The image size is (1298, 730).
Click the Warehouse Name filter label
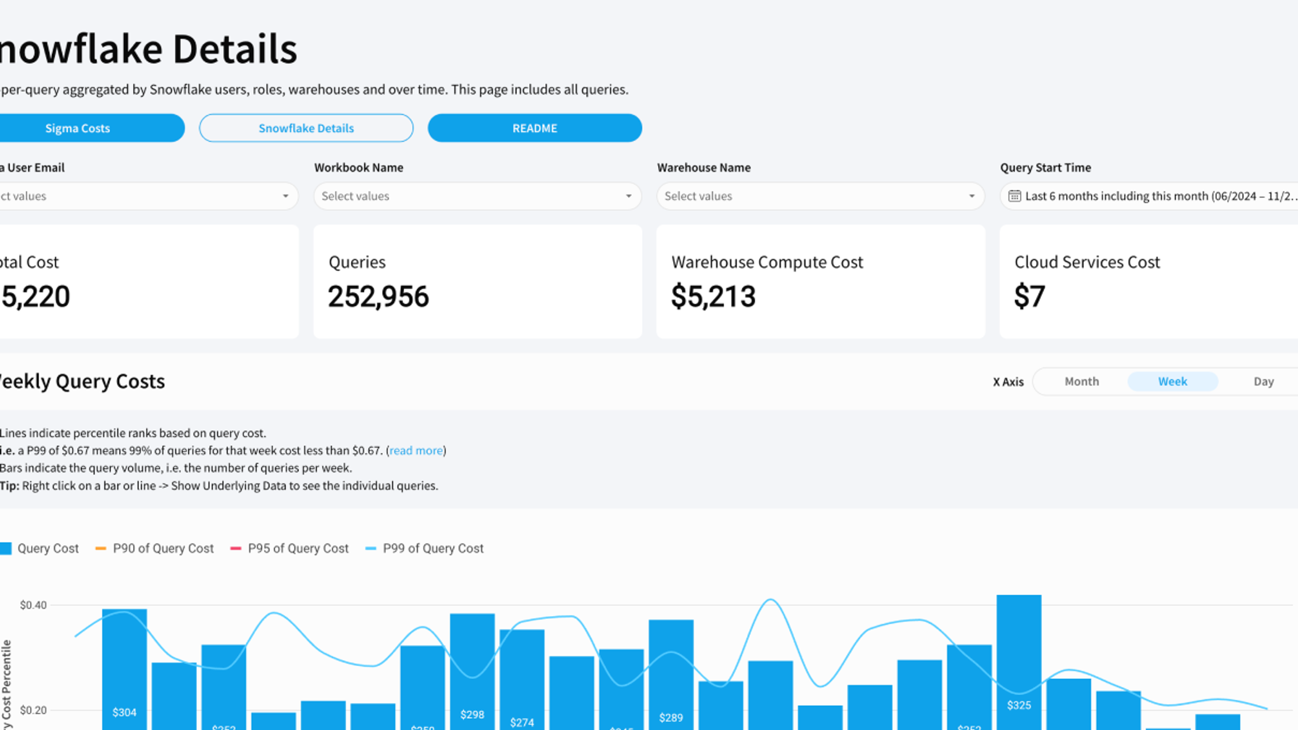click(x=704, y=167)
